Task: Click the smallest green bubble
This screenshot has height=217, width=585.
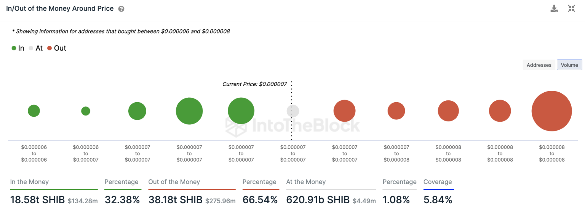Action: [86, 111]
